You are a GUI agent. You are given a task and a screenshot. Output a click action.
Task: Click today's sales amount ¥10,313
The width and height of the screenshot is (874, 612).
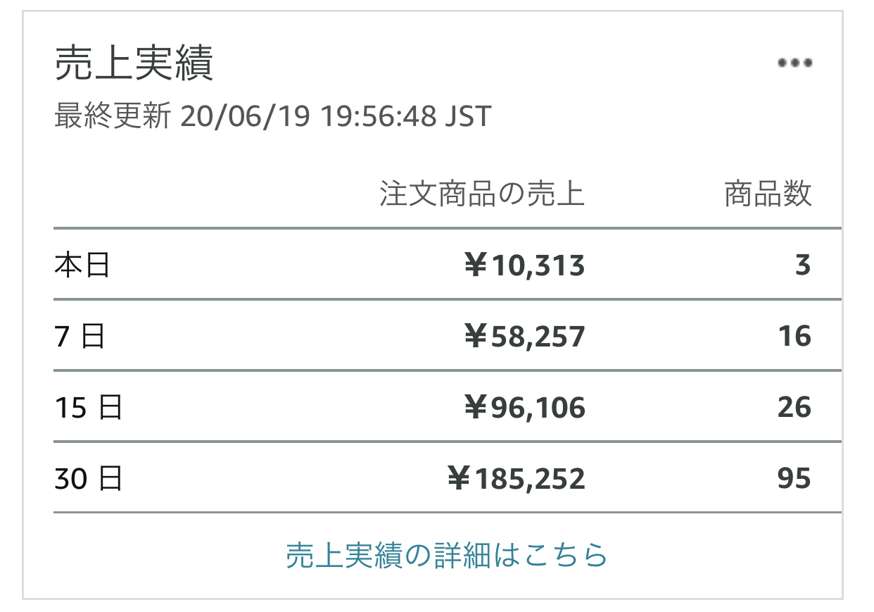coord(525,266)
